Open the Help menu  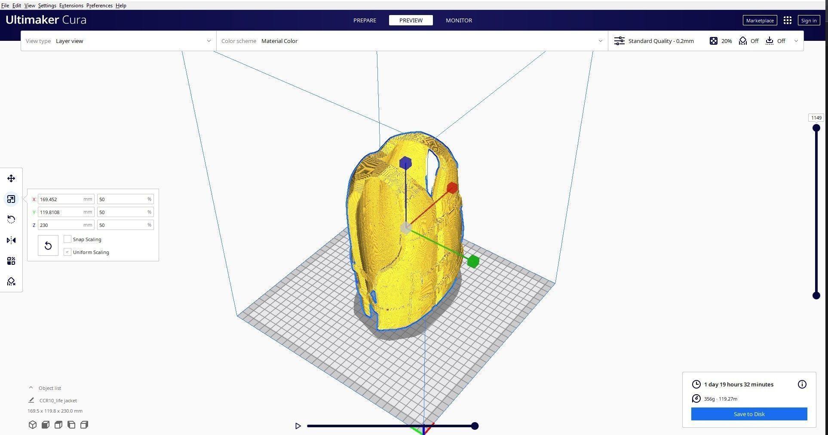tap(121, 6)
